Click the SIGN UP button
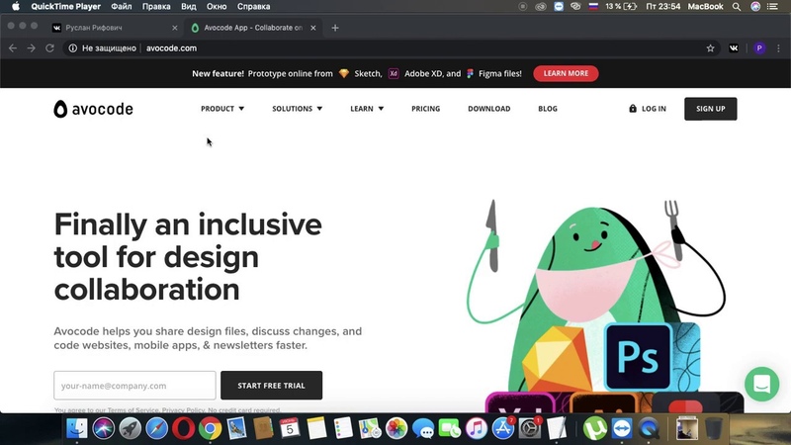 pyautogui.click(x=710, y=109)
